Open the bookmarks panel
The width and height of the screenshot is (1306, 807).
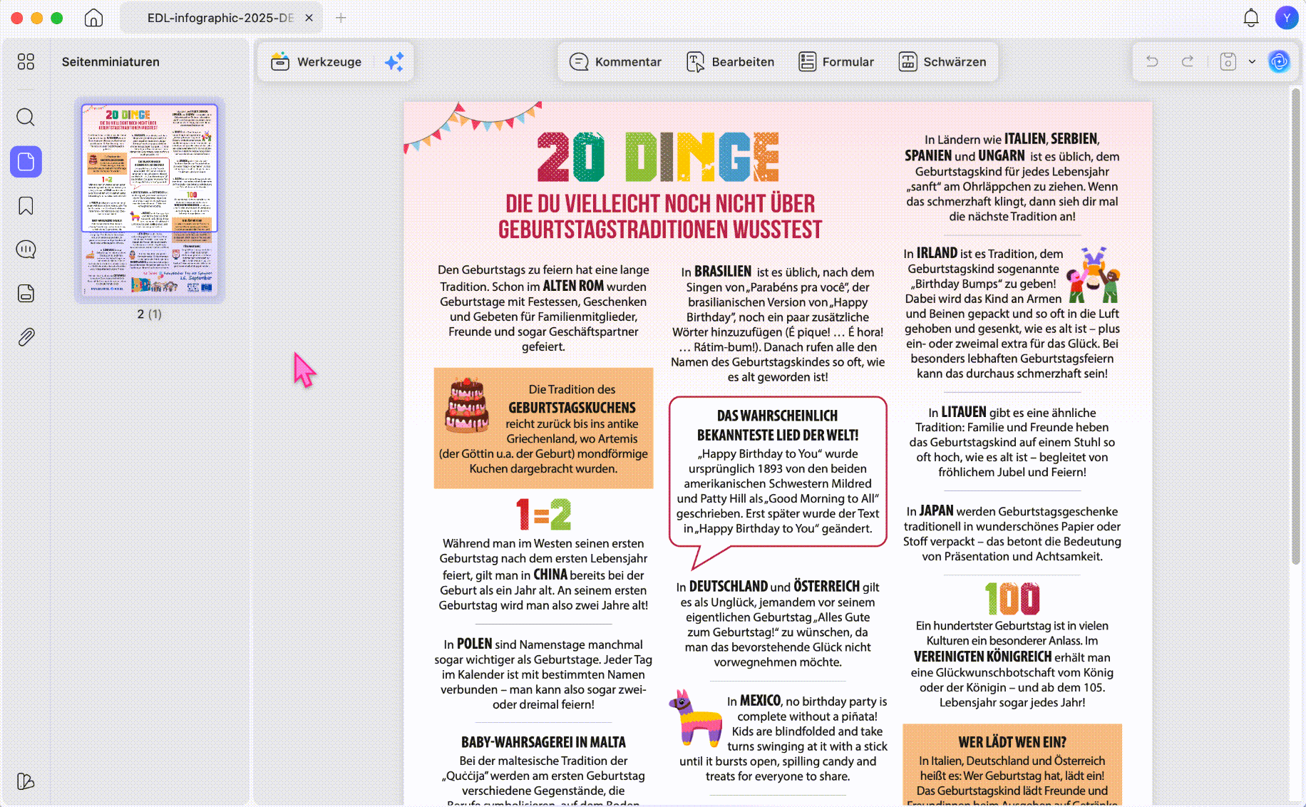[26, 206]
